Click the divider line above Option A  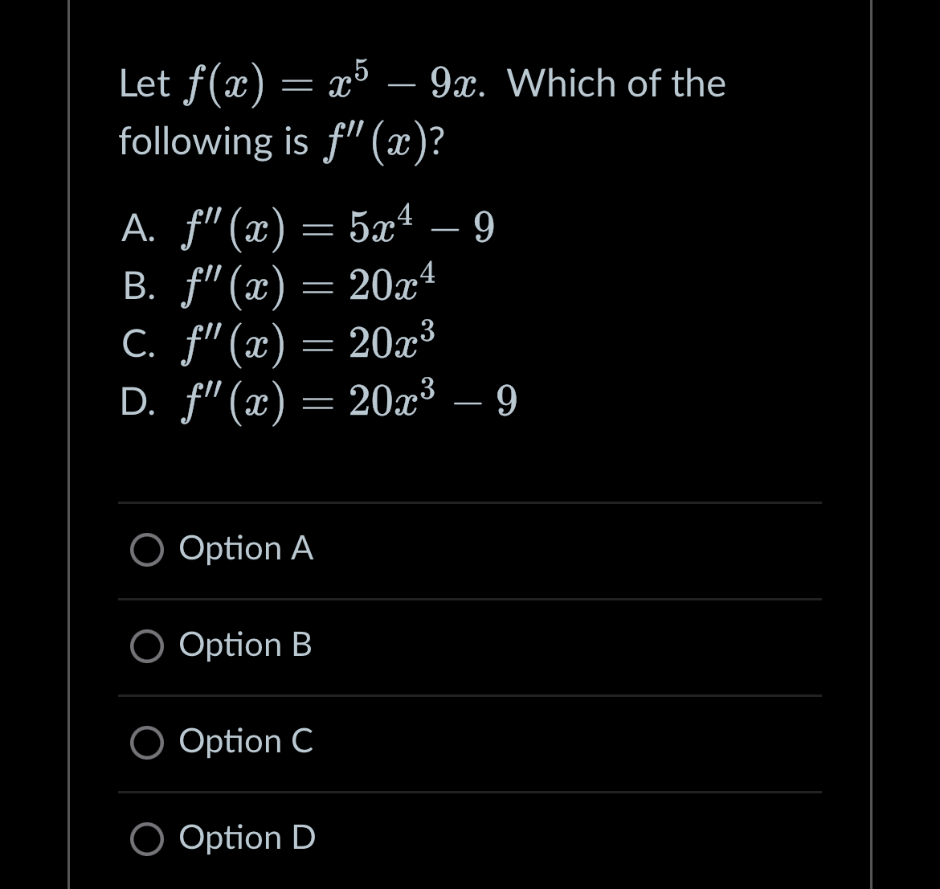(x=470, y=503)
